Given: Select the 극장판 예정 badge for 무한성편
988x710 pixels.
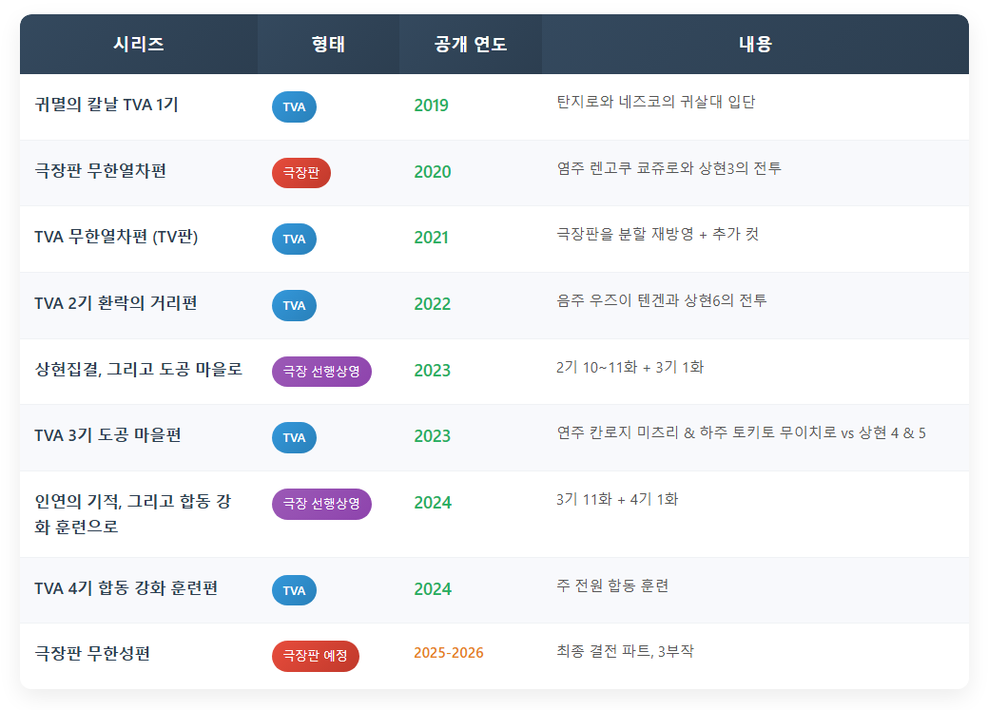Looking at the screenshot, I should [315, 656].
